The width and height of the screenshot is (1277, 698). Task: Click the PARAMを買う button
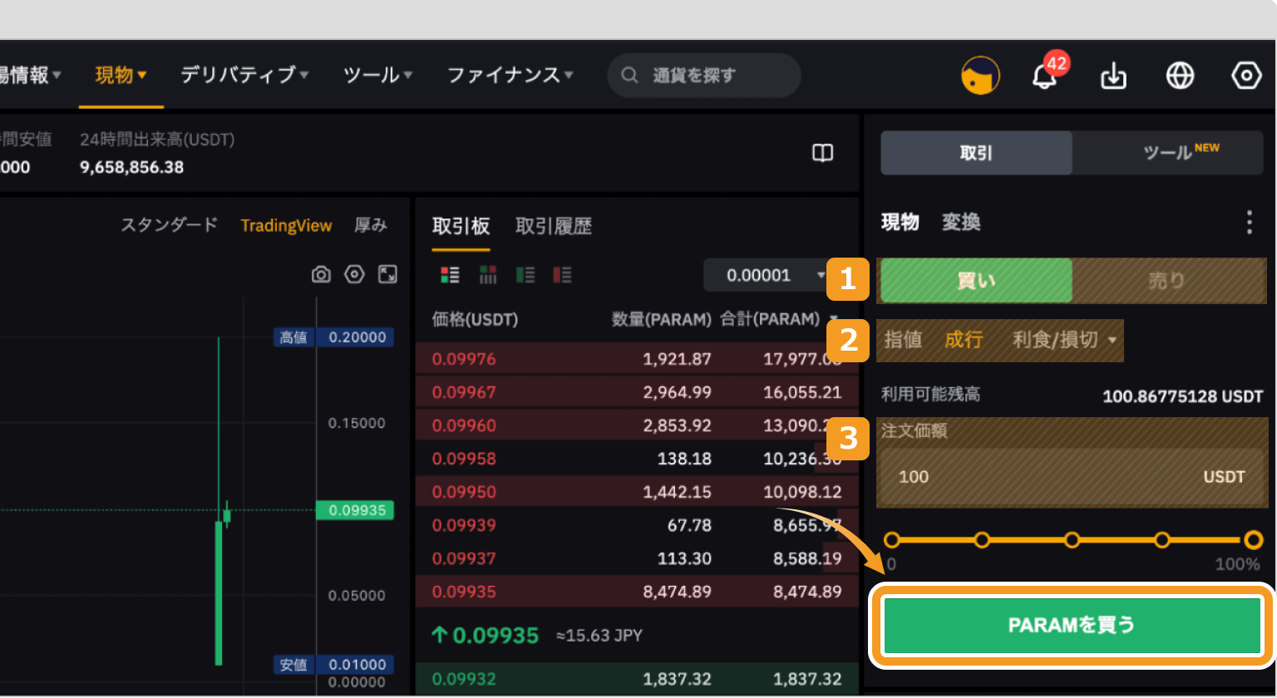pos(1072,625)
